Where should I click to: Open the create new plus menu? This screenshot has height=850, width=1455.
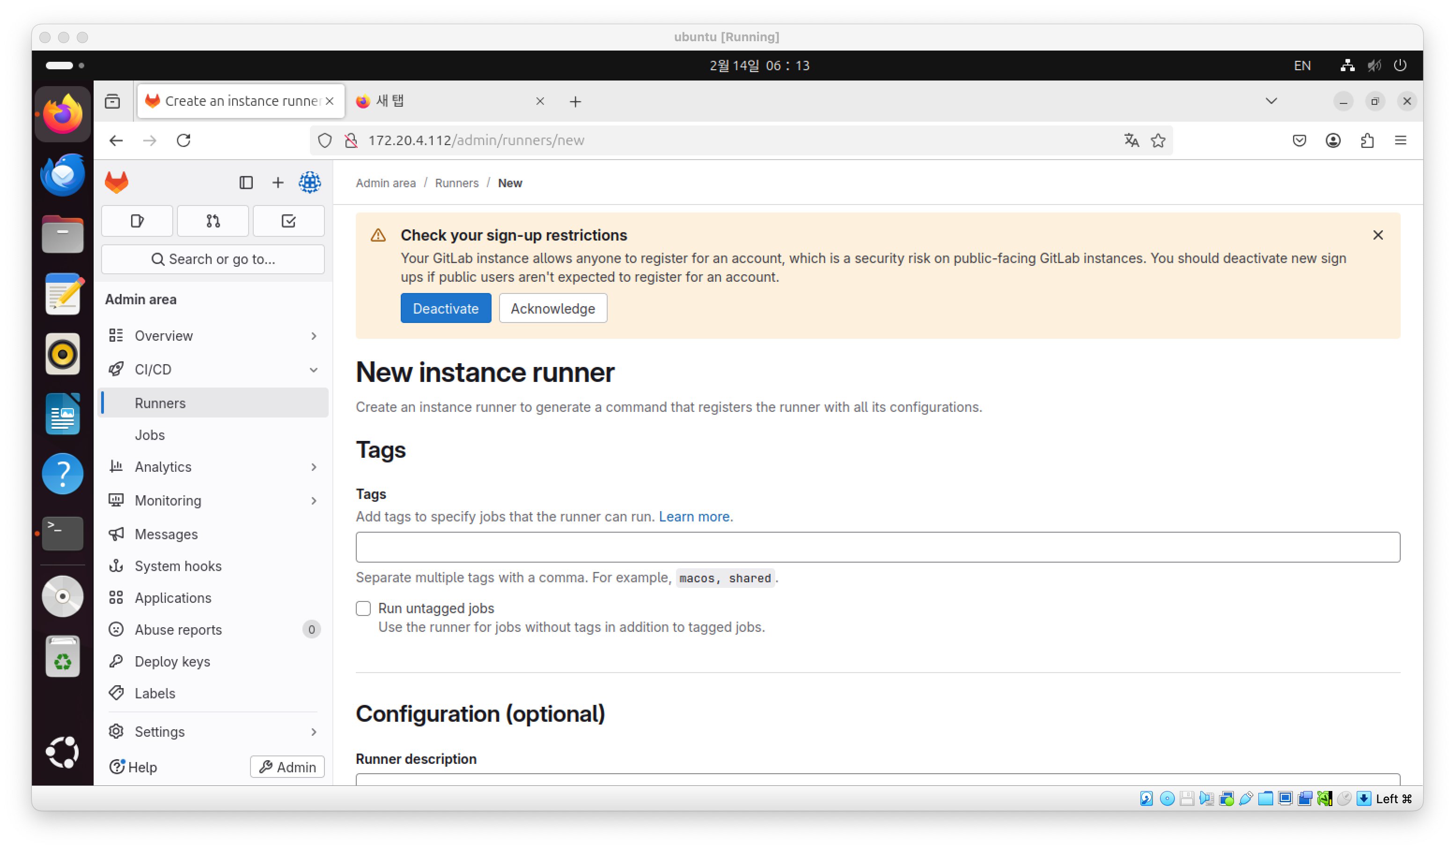click(278, 183)
